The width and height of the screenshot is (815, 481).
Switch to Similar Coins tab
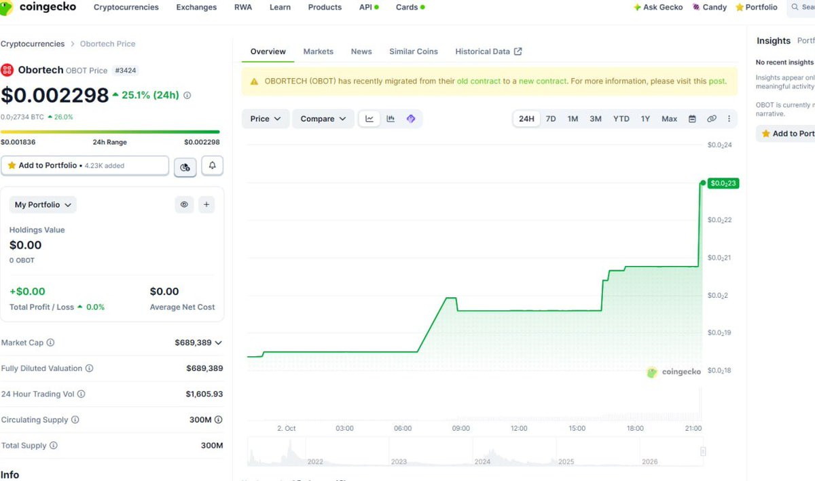tap(414, 52)
